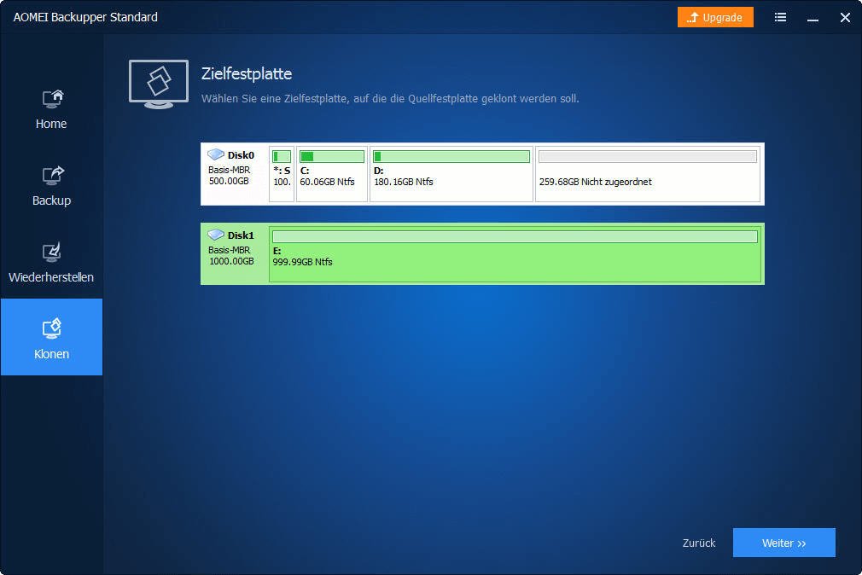Go back with Zurück

click(699, 543)
